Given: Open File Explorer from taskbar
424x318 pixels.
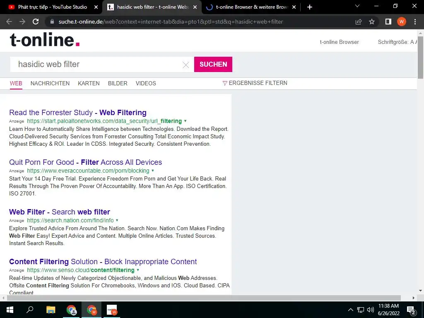Looking at the screenshot, I should tap(51, 310).
